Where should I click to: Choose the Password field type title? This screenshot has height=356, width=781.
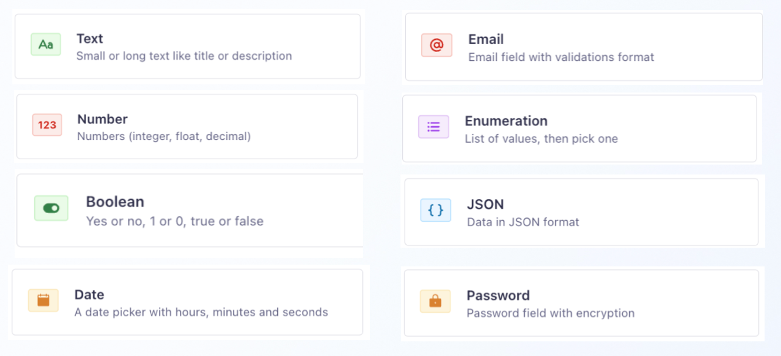pos(498,295)
